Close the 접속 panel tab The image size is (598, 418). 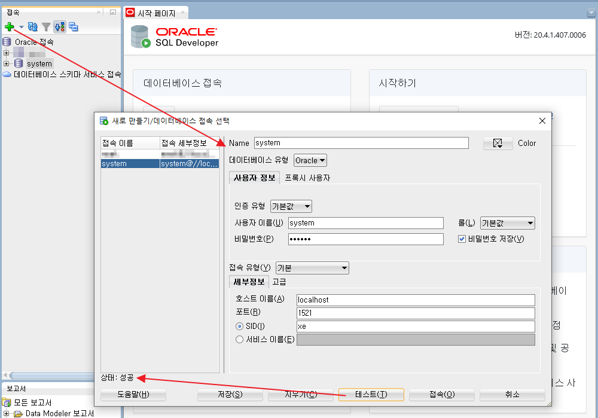point(99,12)
